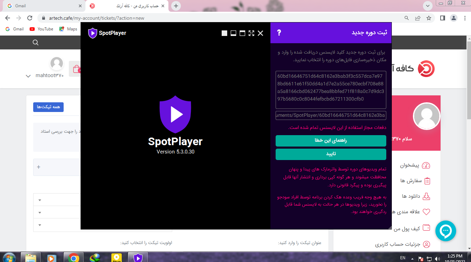Click the همه تیکت‌ها blue button
This screenshot has height=262, width=471.
(48, 107)
